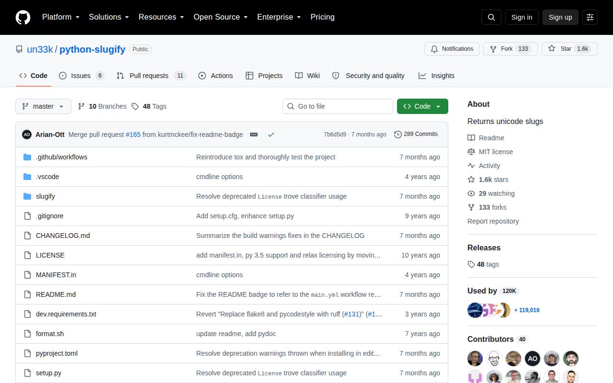613x383 pixels.
Task: View the 133 forks link in About
Action: [x=487, y=207]
